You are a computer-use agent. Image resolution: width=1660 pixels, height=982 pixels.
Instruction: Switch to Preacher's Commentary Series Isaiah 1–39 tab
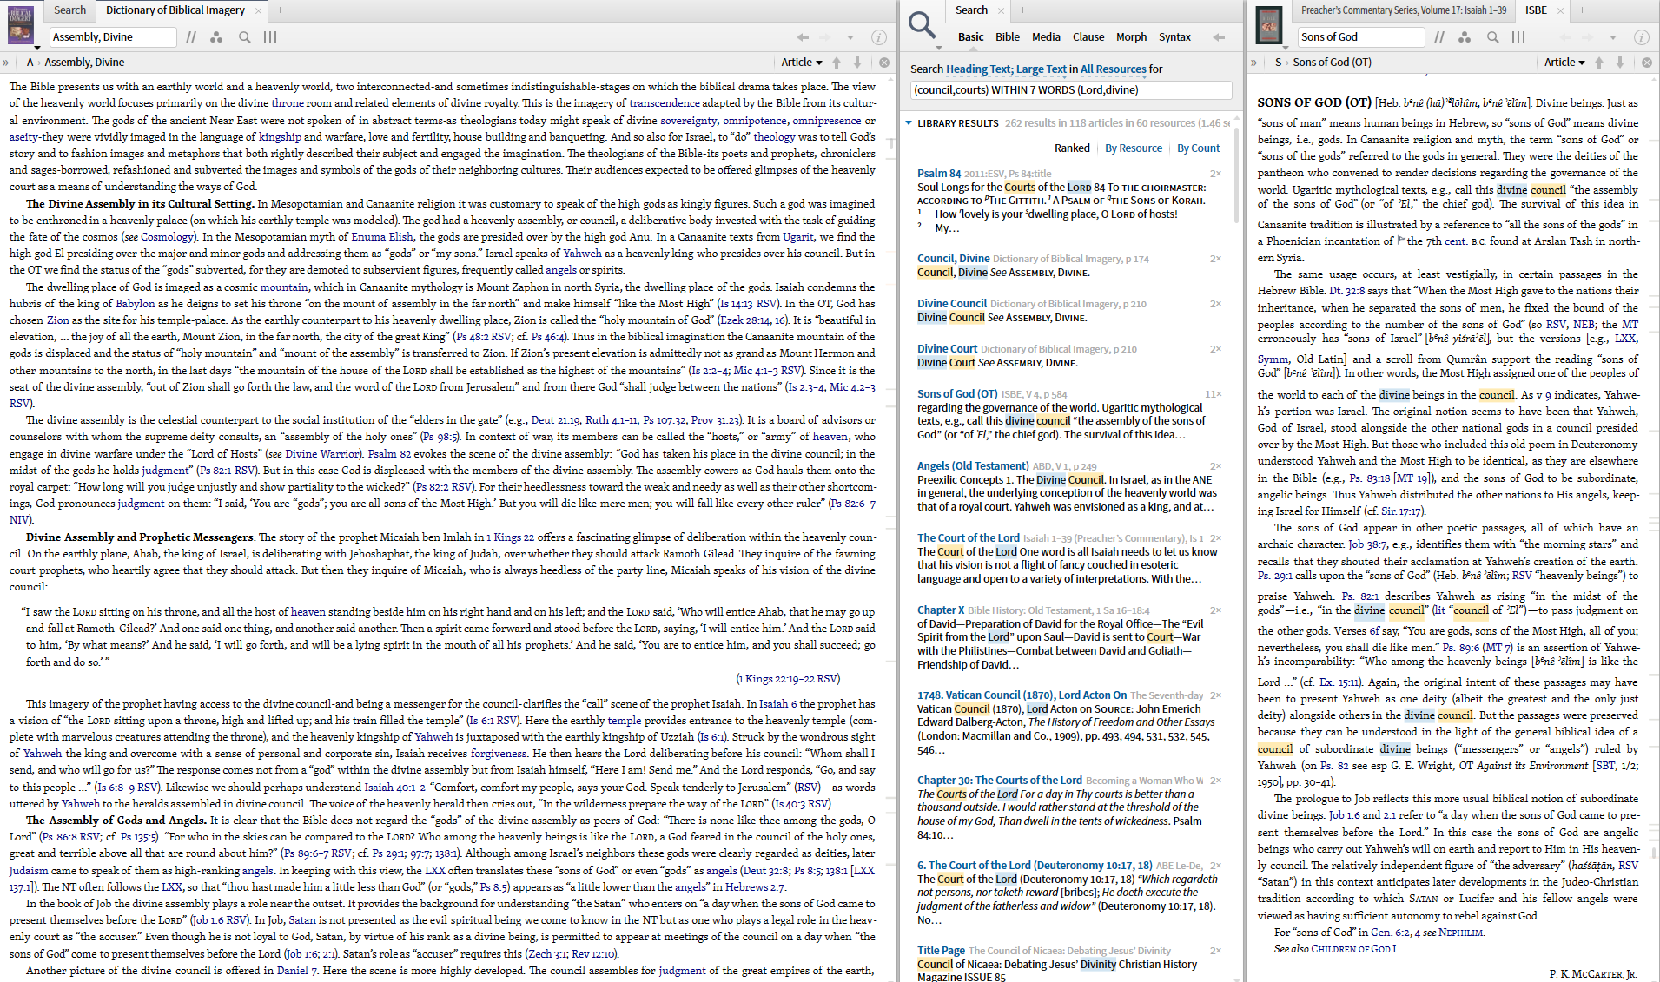(x=1404, y=10)
